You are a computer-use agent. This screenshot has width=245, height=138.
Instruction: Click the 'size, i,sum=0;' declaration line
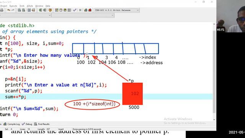click(32, 43)
